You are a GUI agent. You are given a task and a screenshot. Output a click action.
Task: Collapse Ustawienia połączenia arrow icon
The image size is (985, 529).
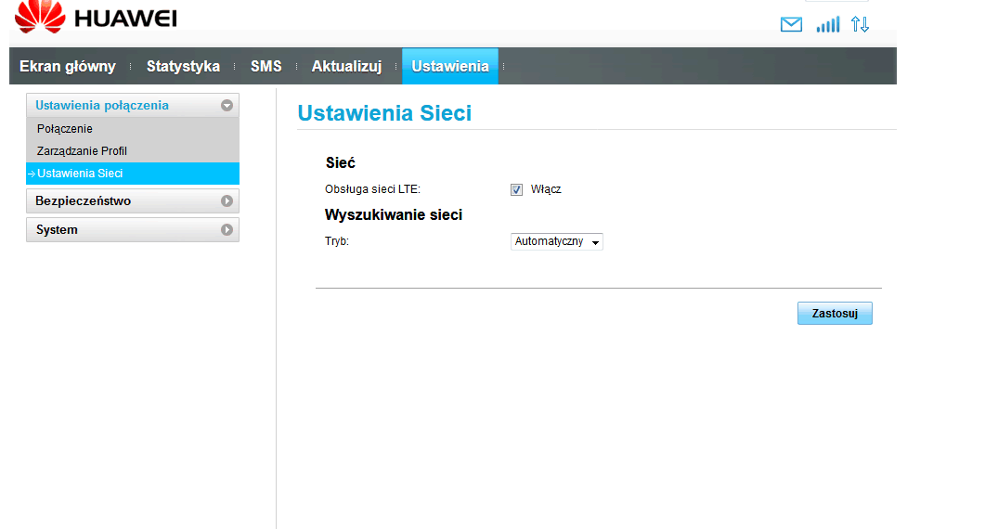(x=227, y=106)
